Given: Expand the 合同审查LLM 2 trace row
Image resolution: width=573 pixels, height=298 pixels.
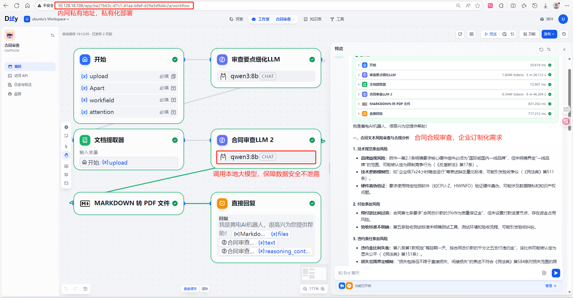Looking at the screenshot, I should tap(359, 94).
